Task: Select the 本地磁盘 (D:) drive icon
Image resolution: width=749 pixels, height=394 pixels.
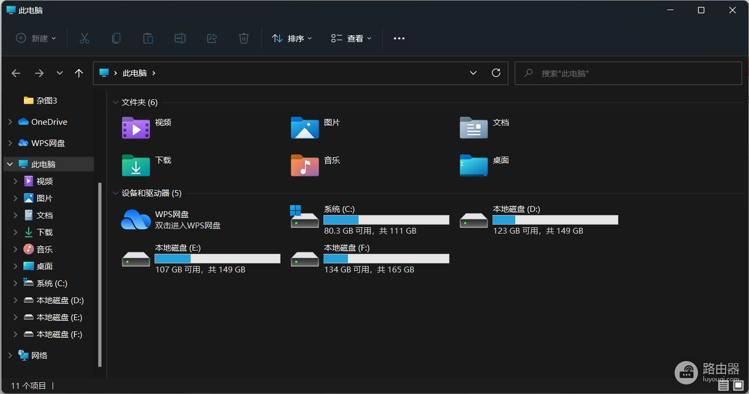Action: [474, 220]
